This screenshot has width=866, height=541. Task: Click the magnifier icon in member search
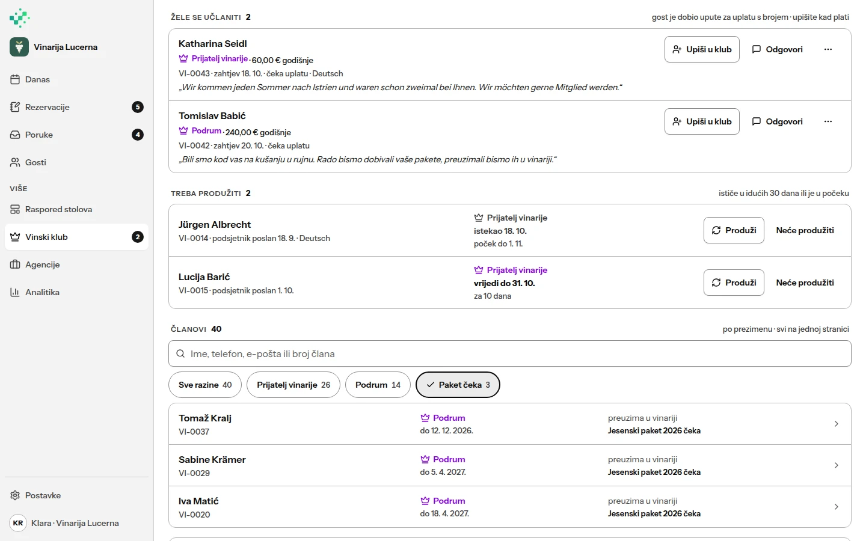pyautogui.click(x=180, y=353)
